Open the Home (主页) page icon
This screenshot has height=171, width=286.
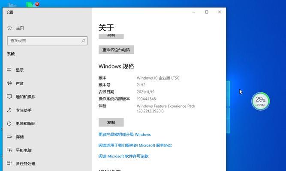coord(9,28)
